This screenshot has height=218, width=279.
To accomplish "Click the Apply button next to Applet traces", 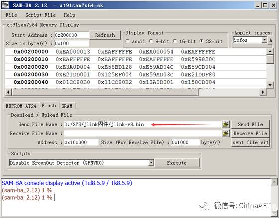I will [270, 40].
